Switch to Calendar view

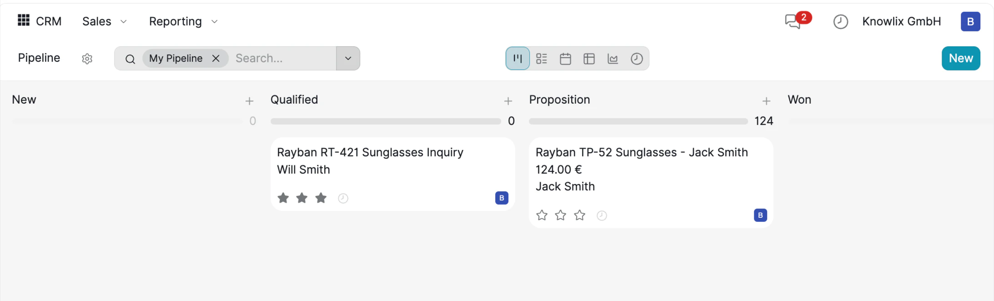[565, 59]
